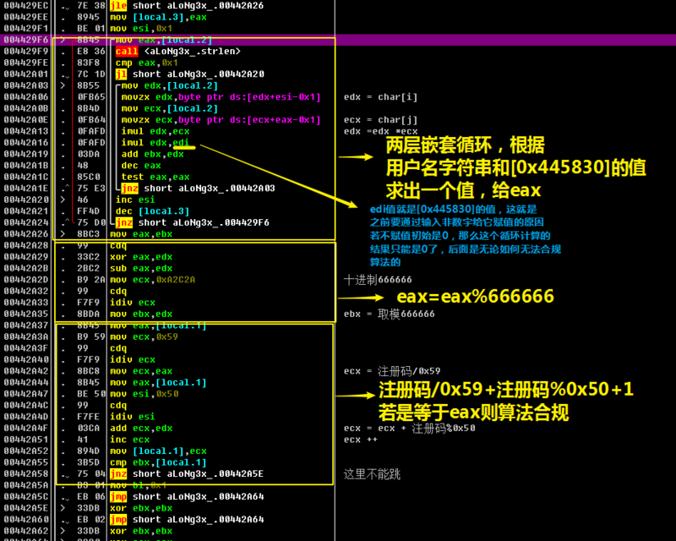This screenshot has width=676, height=541.
Task: Select the jnz jumping to 00442A5E
Action: coord(186,473)
